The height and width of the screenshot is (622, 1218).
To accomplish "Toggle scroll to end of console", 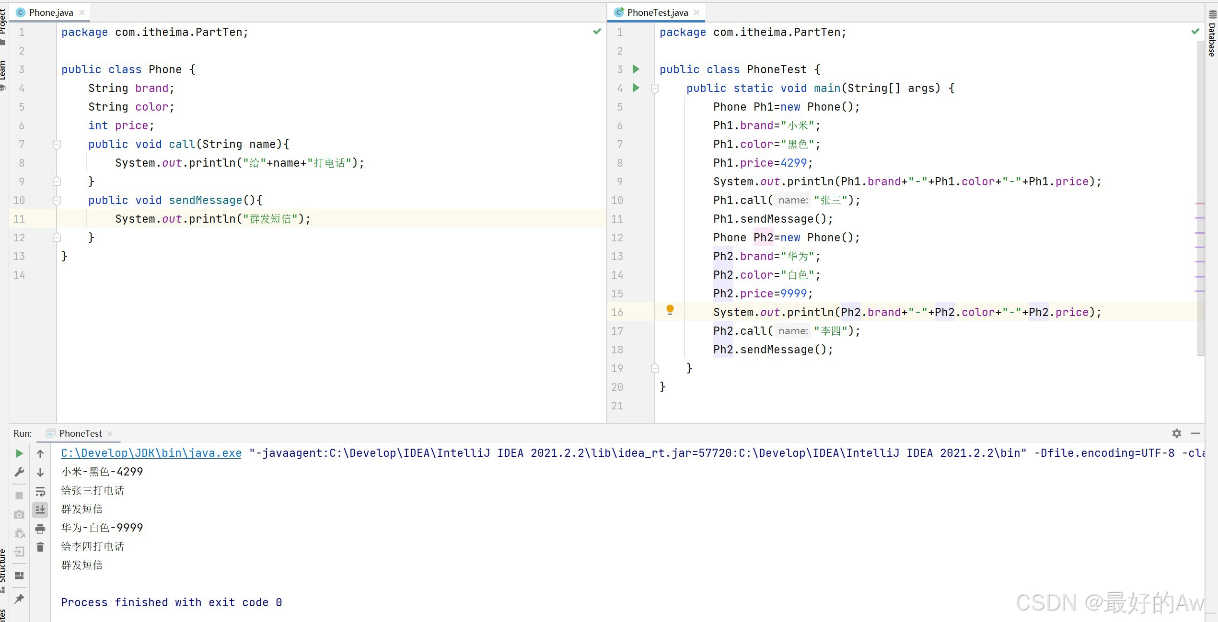I will click(x=40, y=510).
